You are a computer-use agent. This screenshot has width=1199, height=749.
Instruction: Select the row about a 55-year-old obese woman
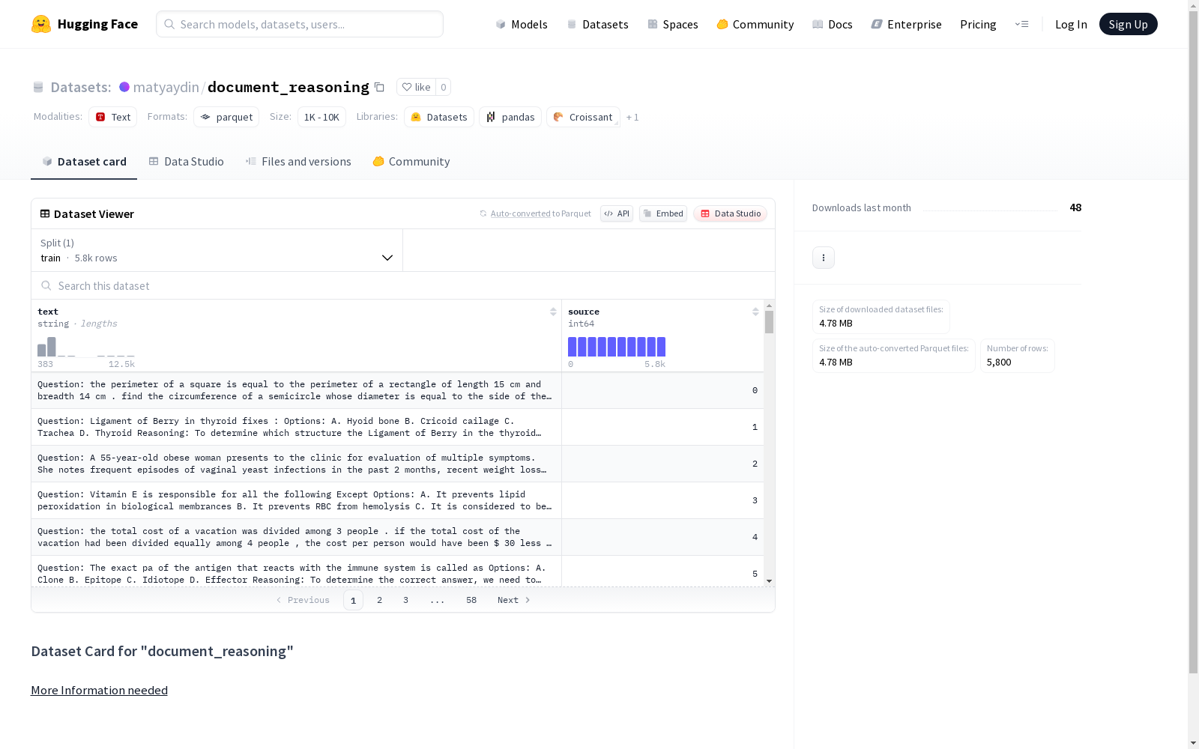pyautogui.click(x=397, y=464)
